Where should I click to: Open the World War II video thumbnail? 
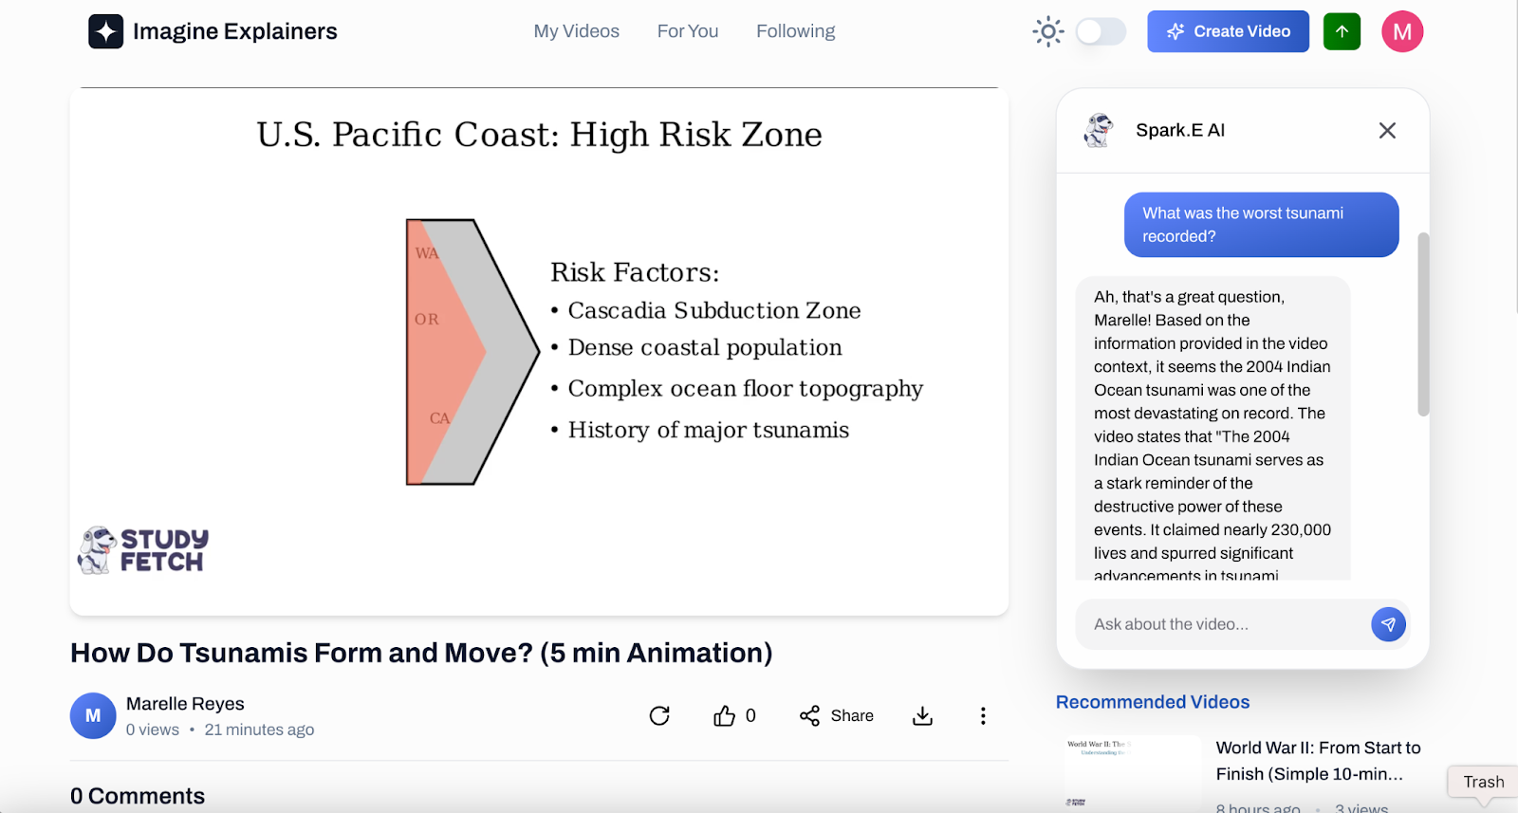(x=1131, y=774)
